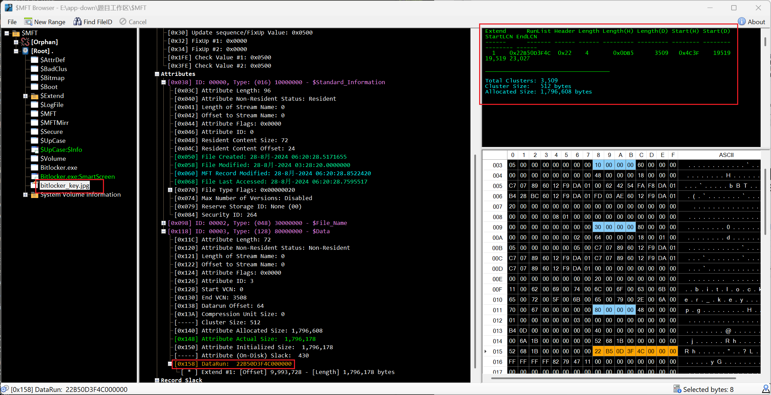Expand the $Extend folder node

(25, 96)
